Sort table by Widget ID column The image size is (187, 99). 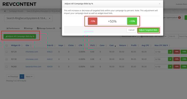[x=17, y=45]
